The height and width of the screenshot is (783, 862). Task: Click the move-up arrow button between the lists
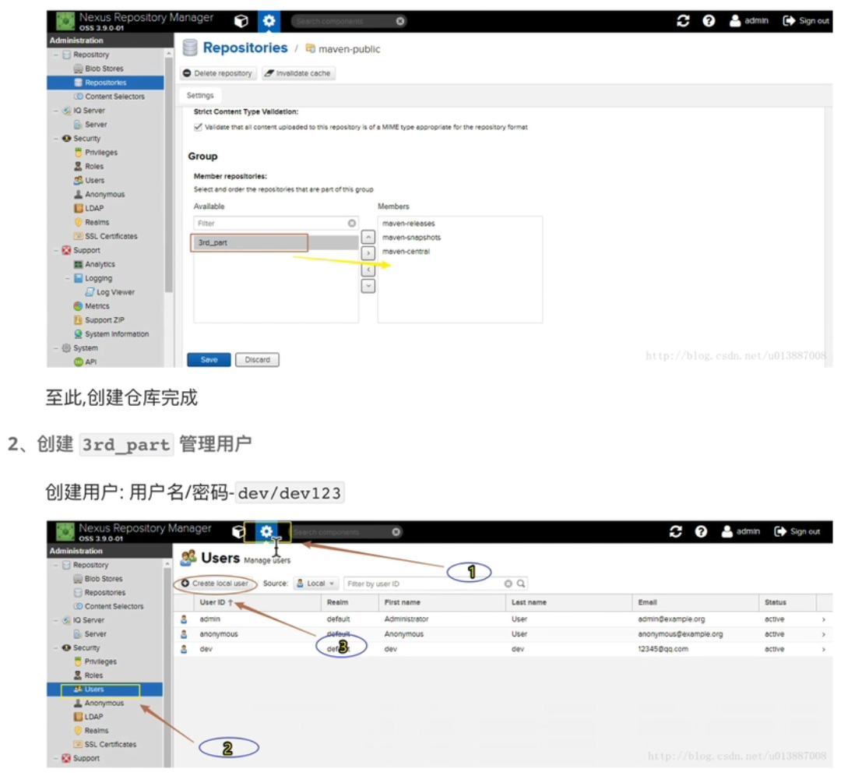coord(368,237)
